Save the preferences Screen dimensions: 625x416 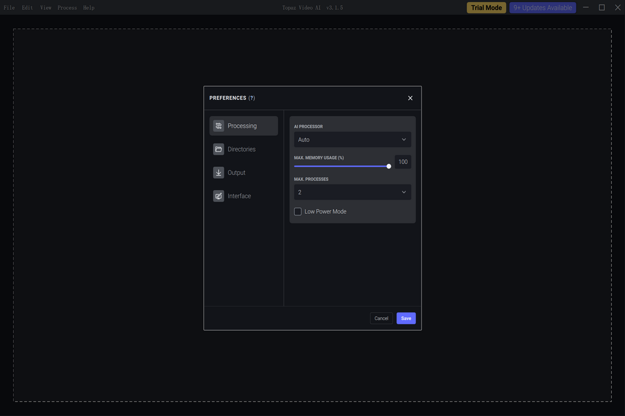click(406, 318)
